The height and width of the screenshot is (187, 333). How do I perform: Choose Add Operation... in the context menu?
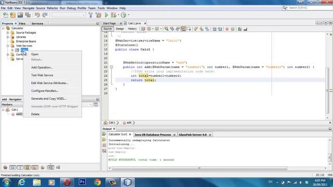click(x=52, y=68)
